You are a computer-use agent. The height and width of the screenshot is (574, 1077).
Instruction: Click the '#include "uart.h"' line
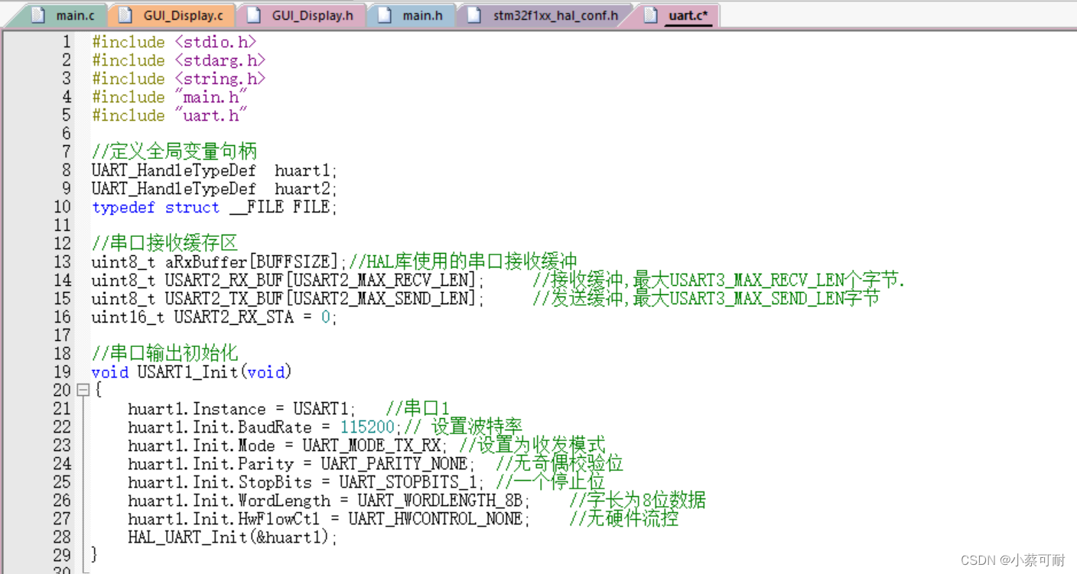point(169,115)
